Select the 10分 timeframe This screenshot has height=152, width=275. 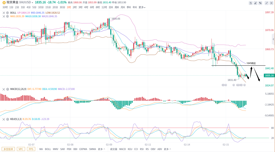pos(41,7)
